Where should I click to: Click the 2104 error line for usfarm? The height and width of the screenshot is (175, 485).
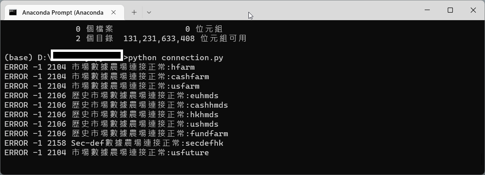(102, 86)
